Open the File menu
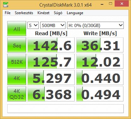The height and width of the screenshot is (119, 131). coord(8,13)
